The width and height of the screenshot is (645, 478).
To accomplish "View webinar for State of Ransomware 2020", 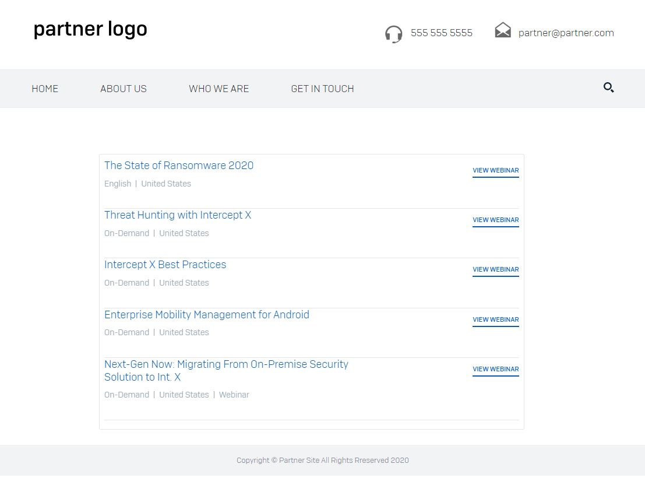I will tap(496, 170).
